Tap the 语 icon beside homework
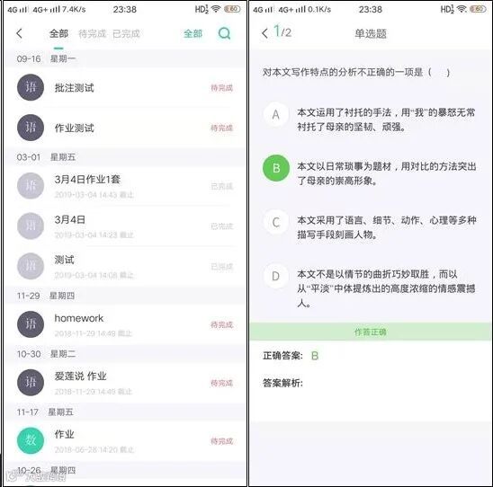Image resolution: width=493 pixels, height=487 pixels. click(x=31, y=324)
